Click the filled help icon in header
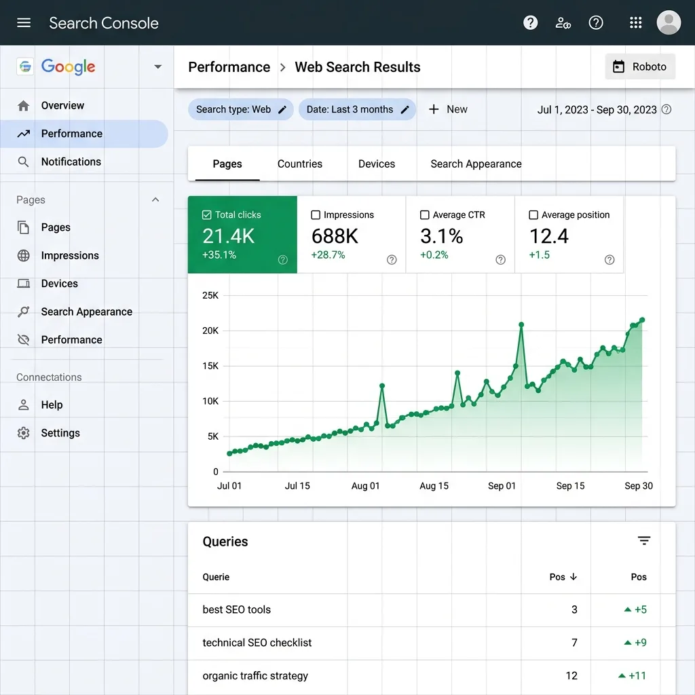 coord(530,22)
